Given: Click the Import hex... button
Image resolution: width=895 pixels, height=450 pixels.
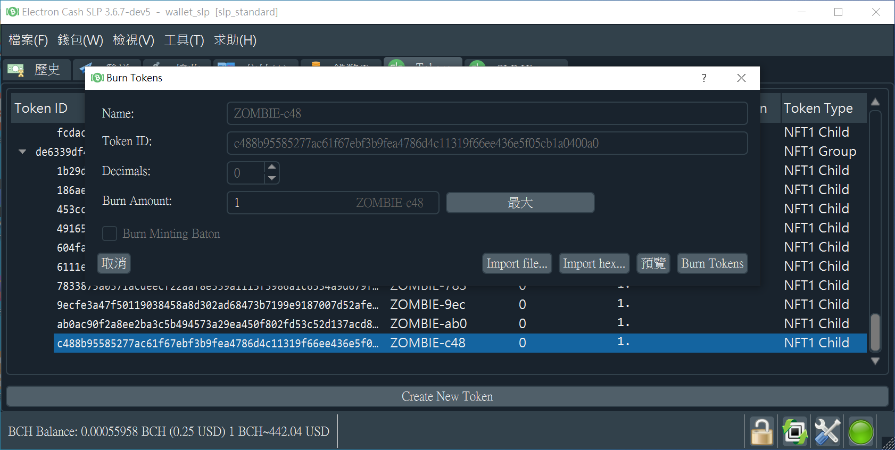Looking at the screenshot, I should (594, 263).
